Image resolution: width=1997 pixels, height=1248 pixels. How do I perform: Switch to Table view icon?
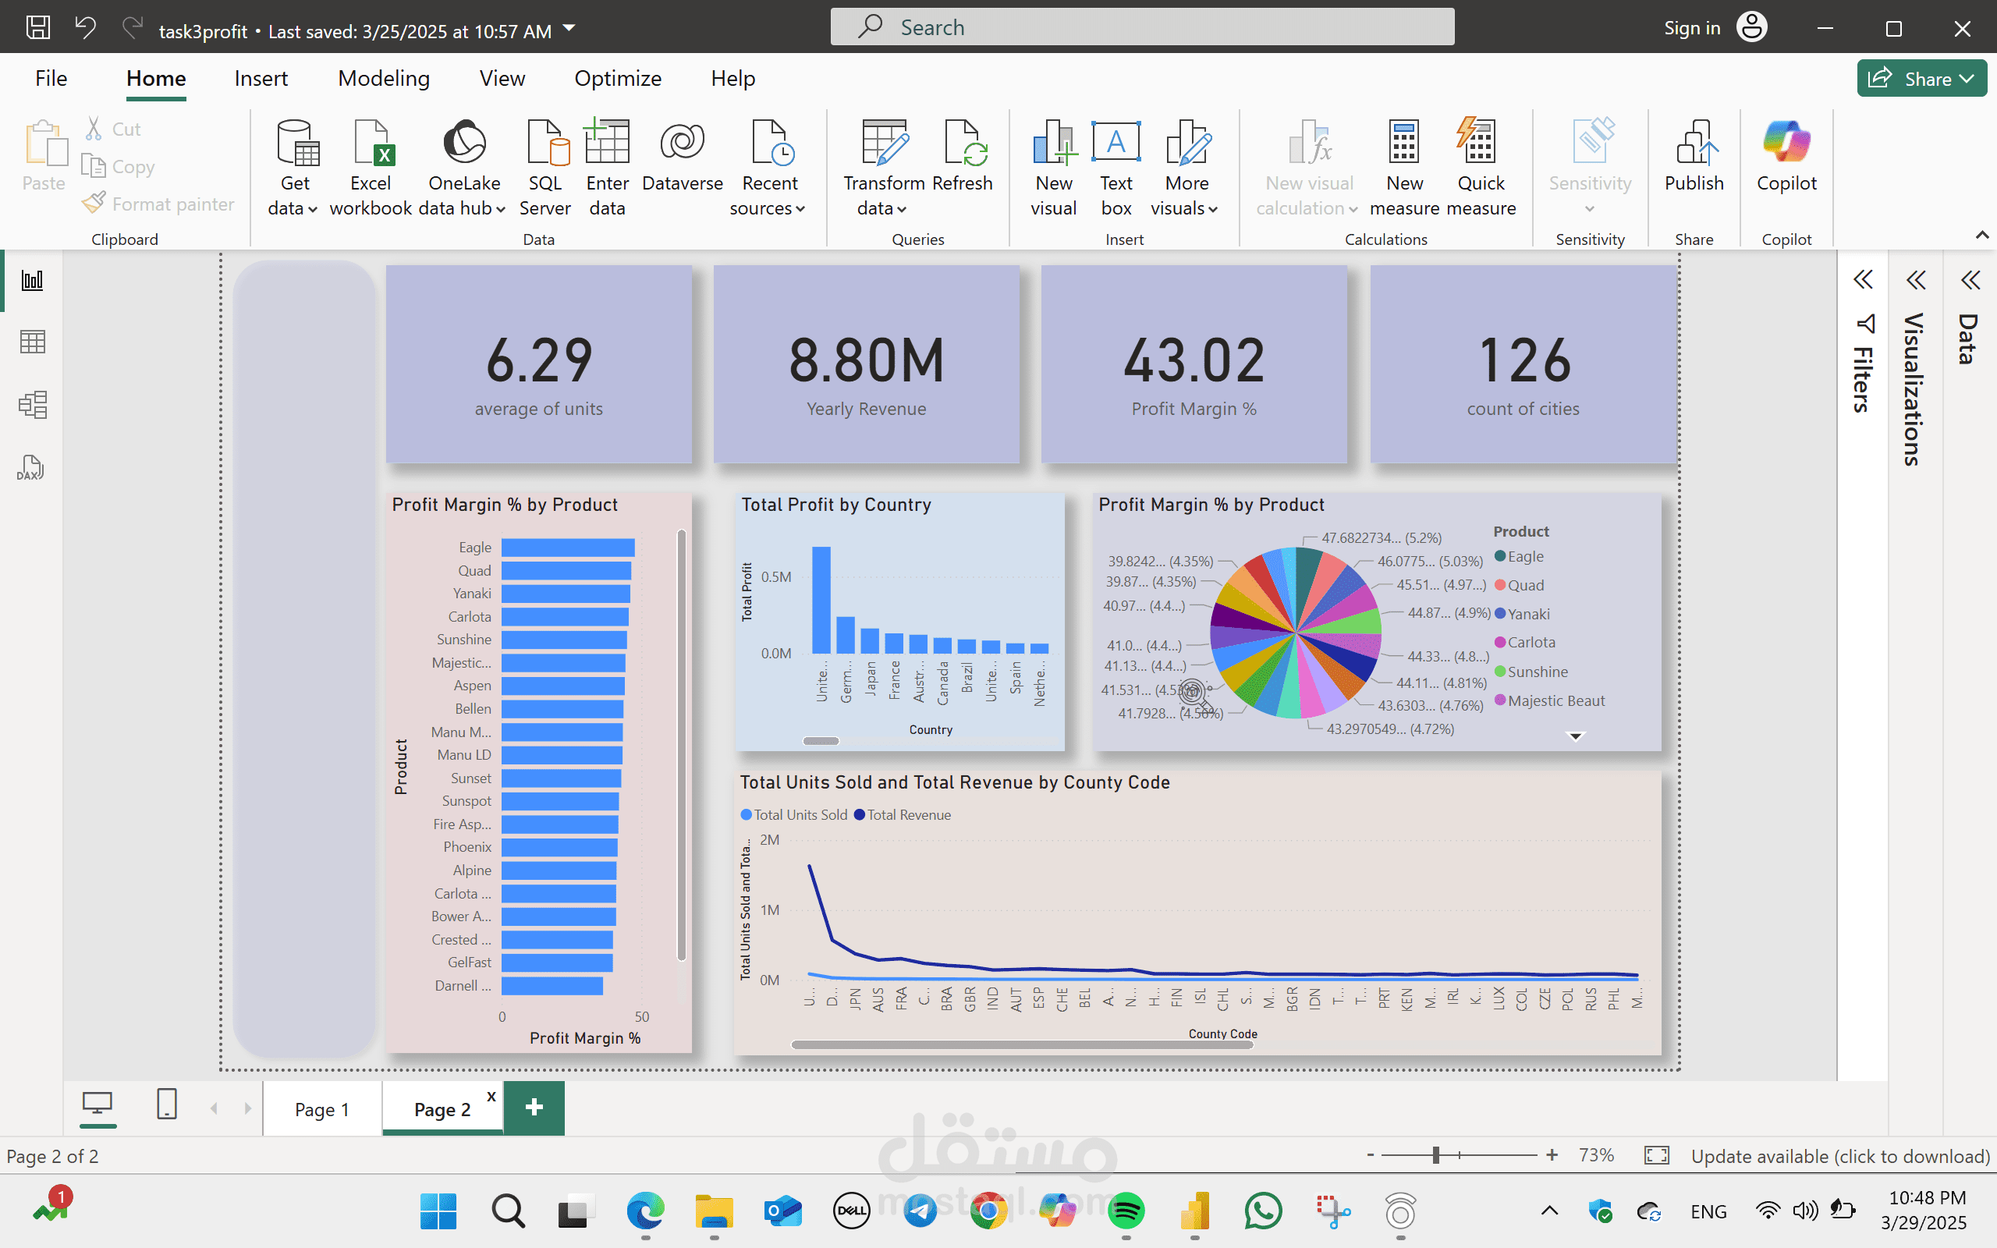(32, 342)
